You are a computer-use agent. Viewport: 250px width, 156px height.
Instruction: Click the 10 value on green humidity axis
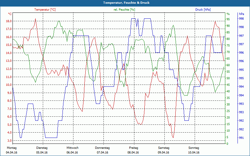click(228, 130)
